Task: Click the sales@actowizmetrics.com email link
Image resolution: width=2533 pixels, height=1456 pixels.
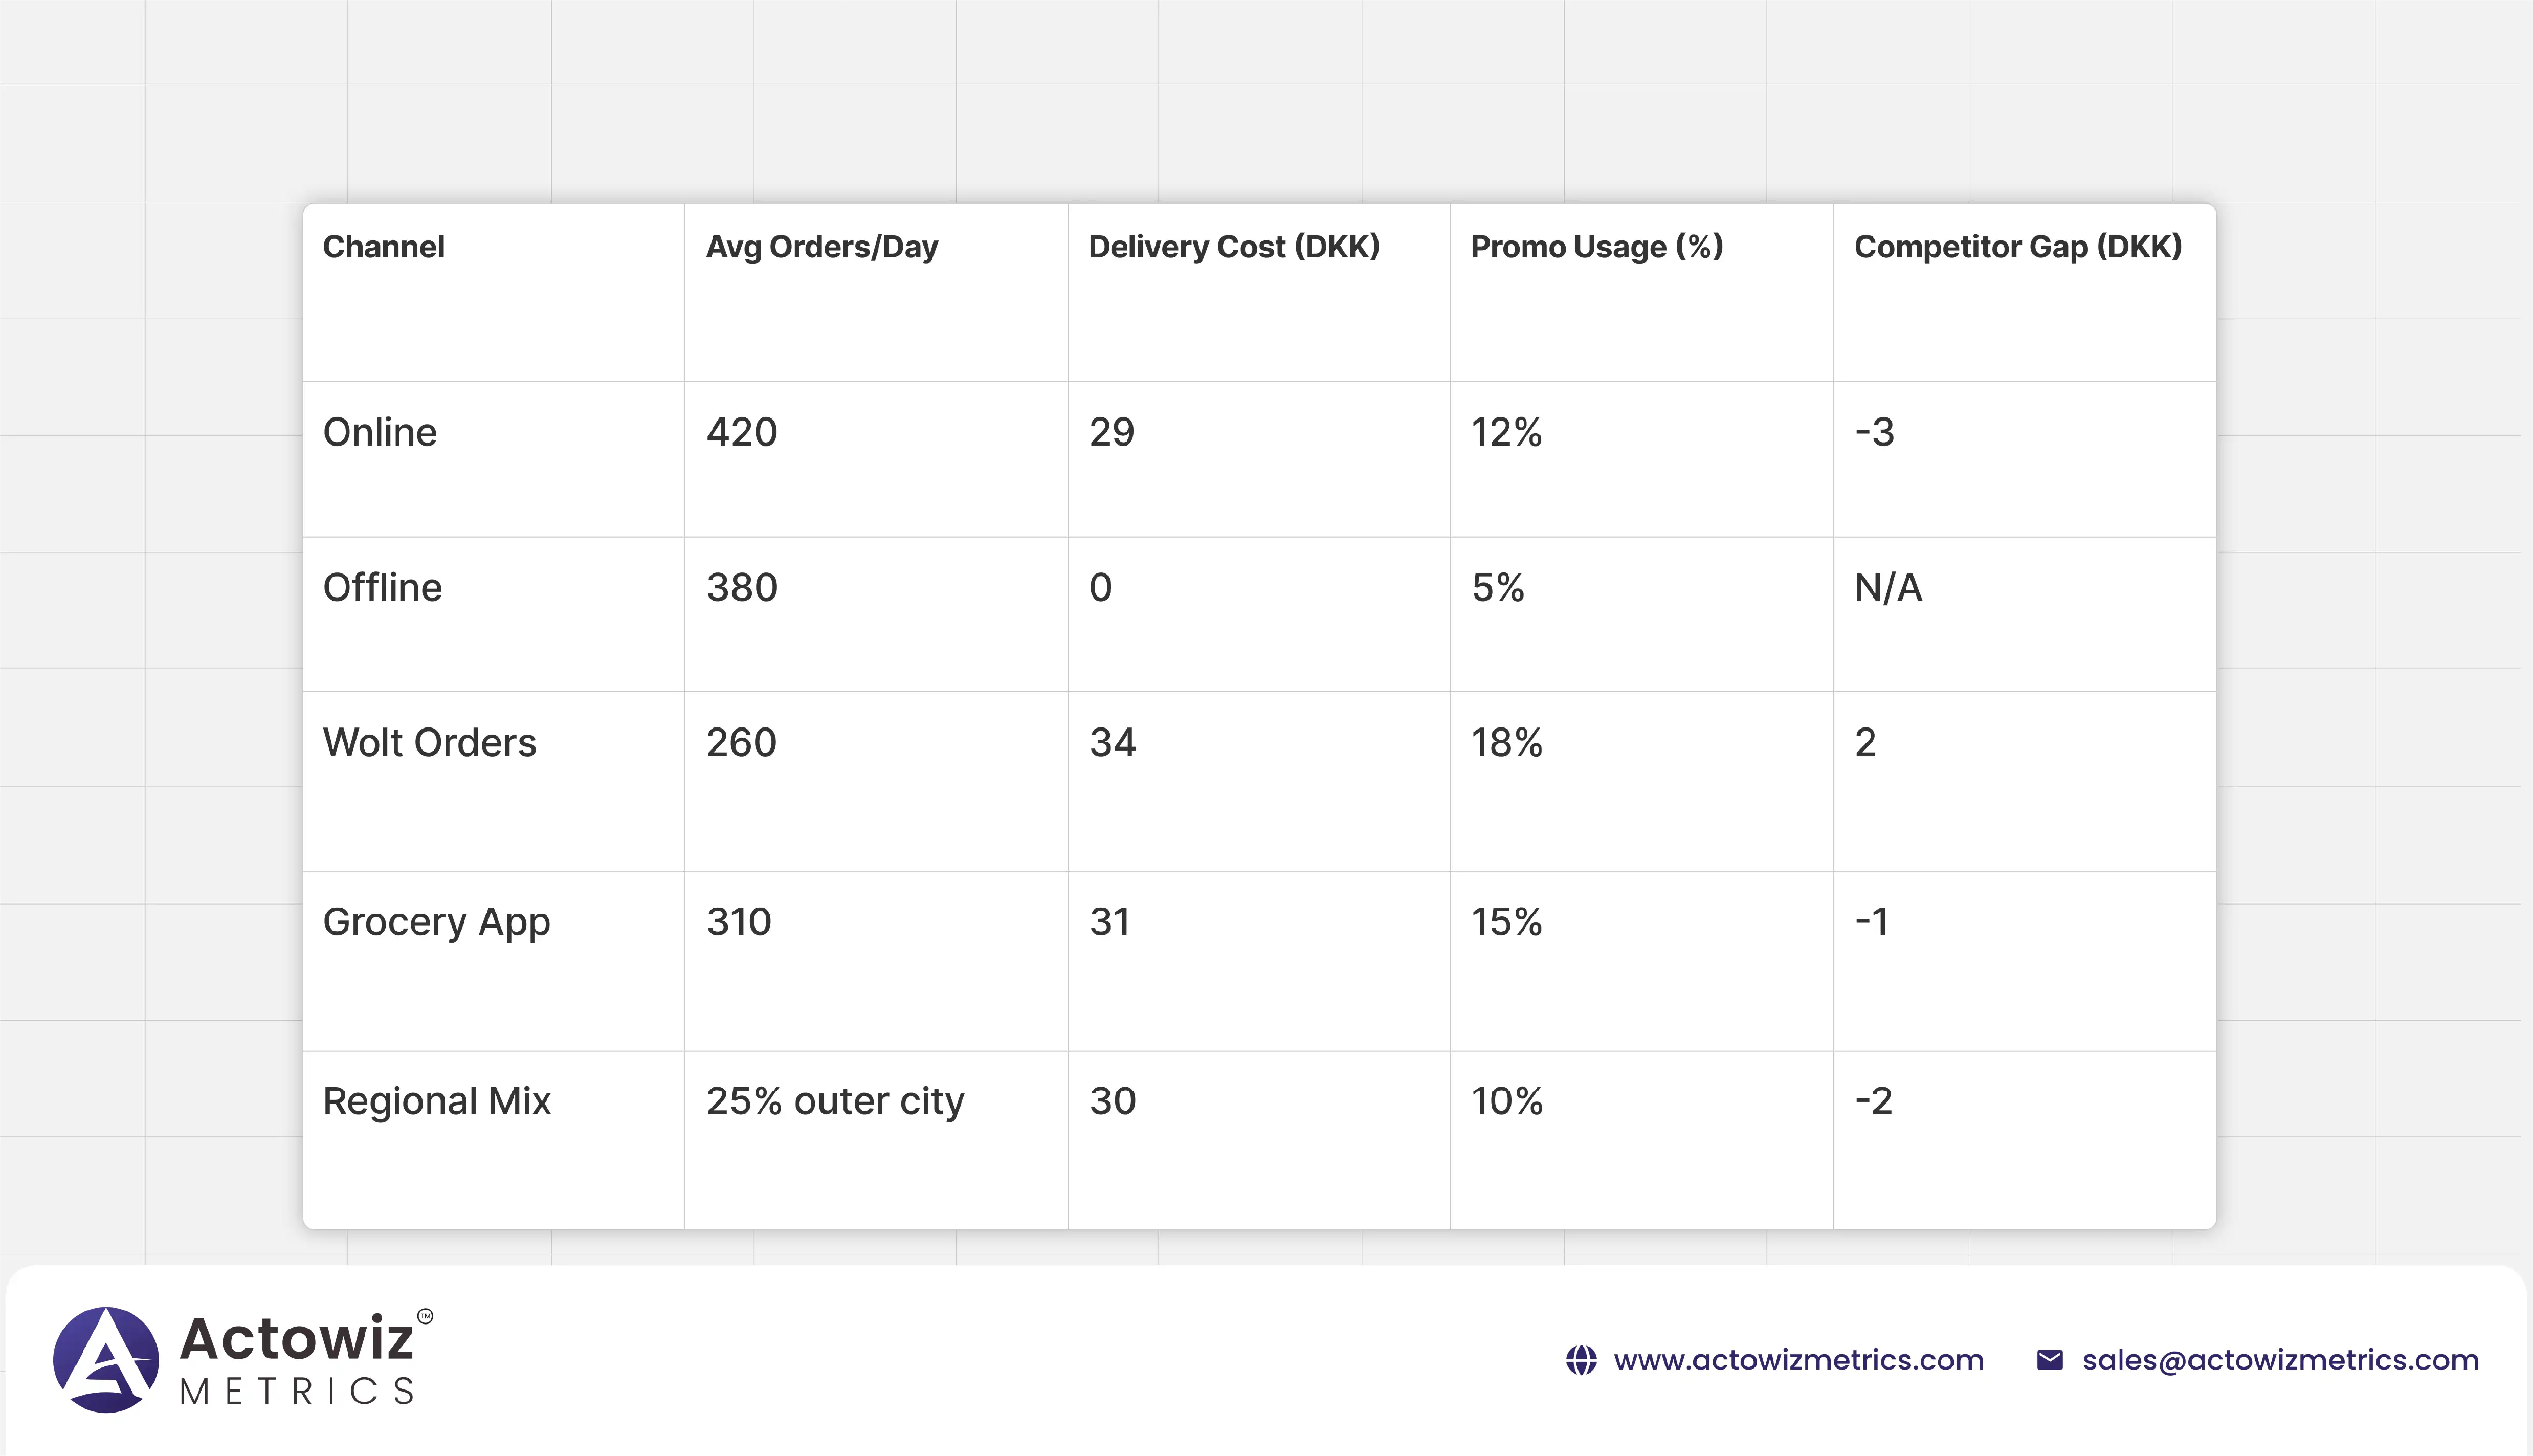Action: coord(2280,1360)
